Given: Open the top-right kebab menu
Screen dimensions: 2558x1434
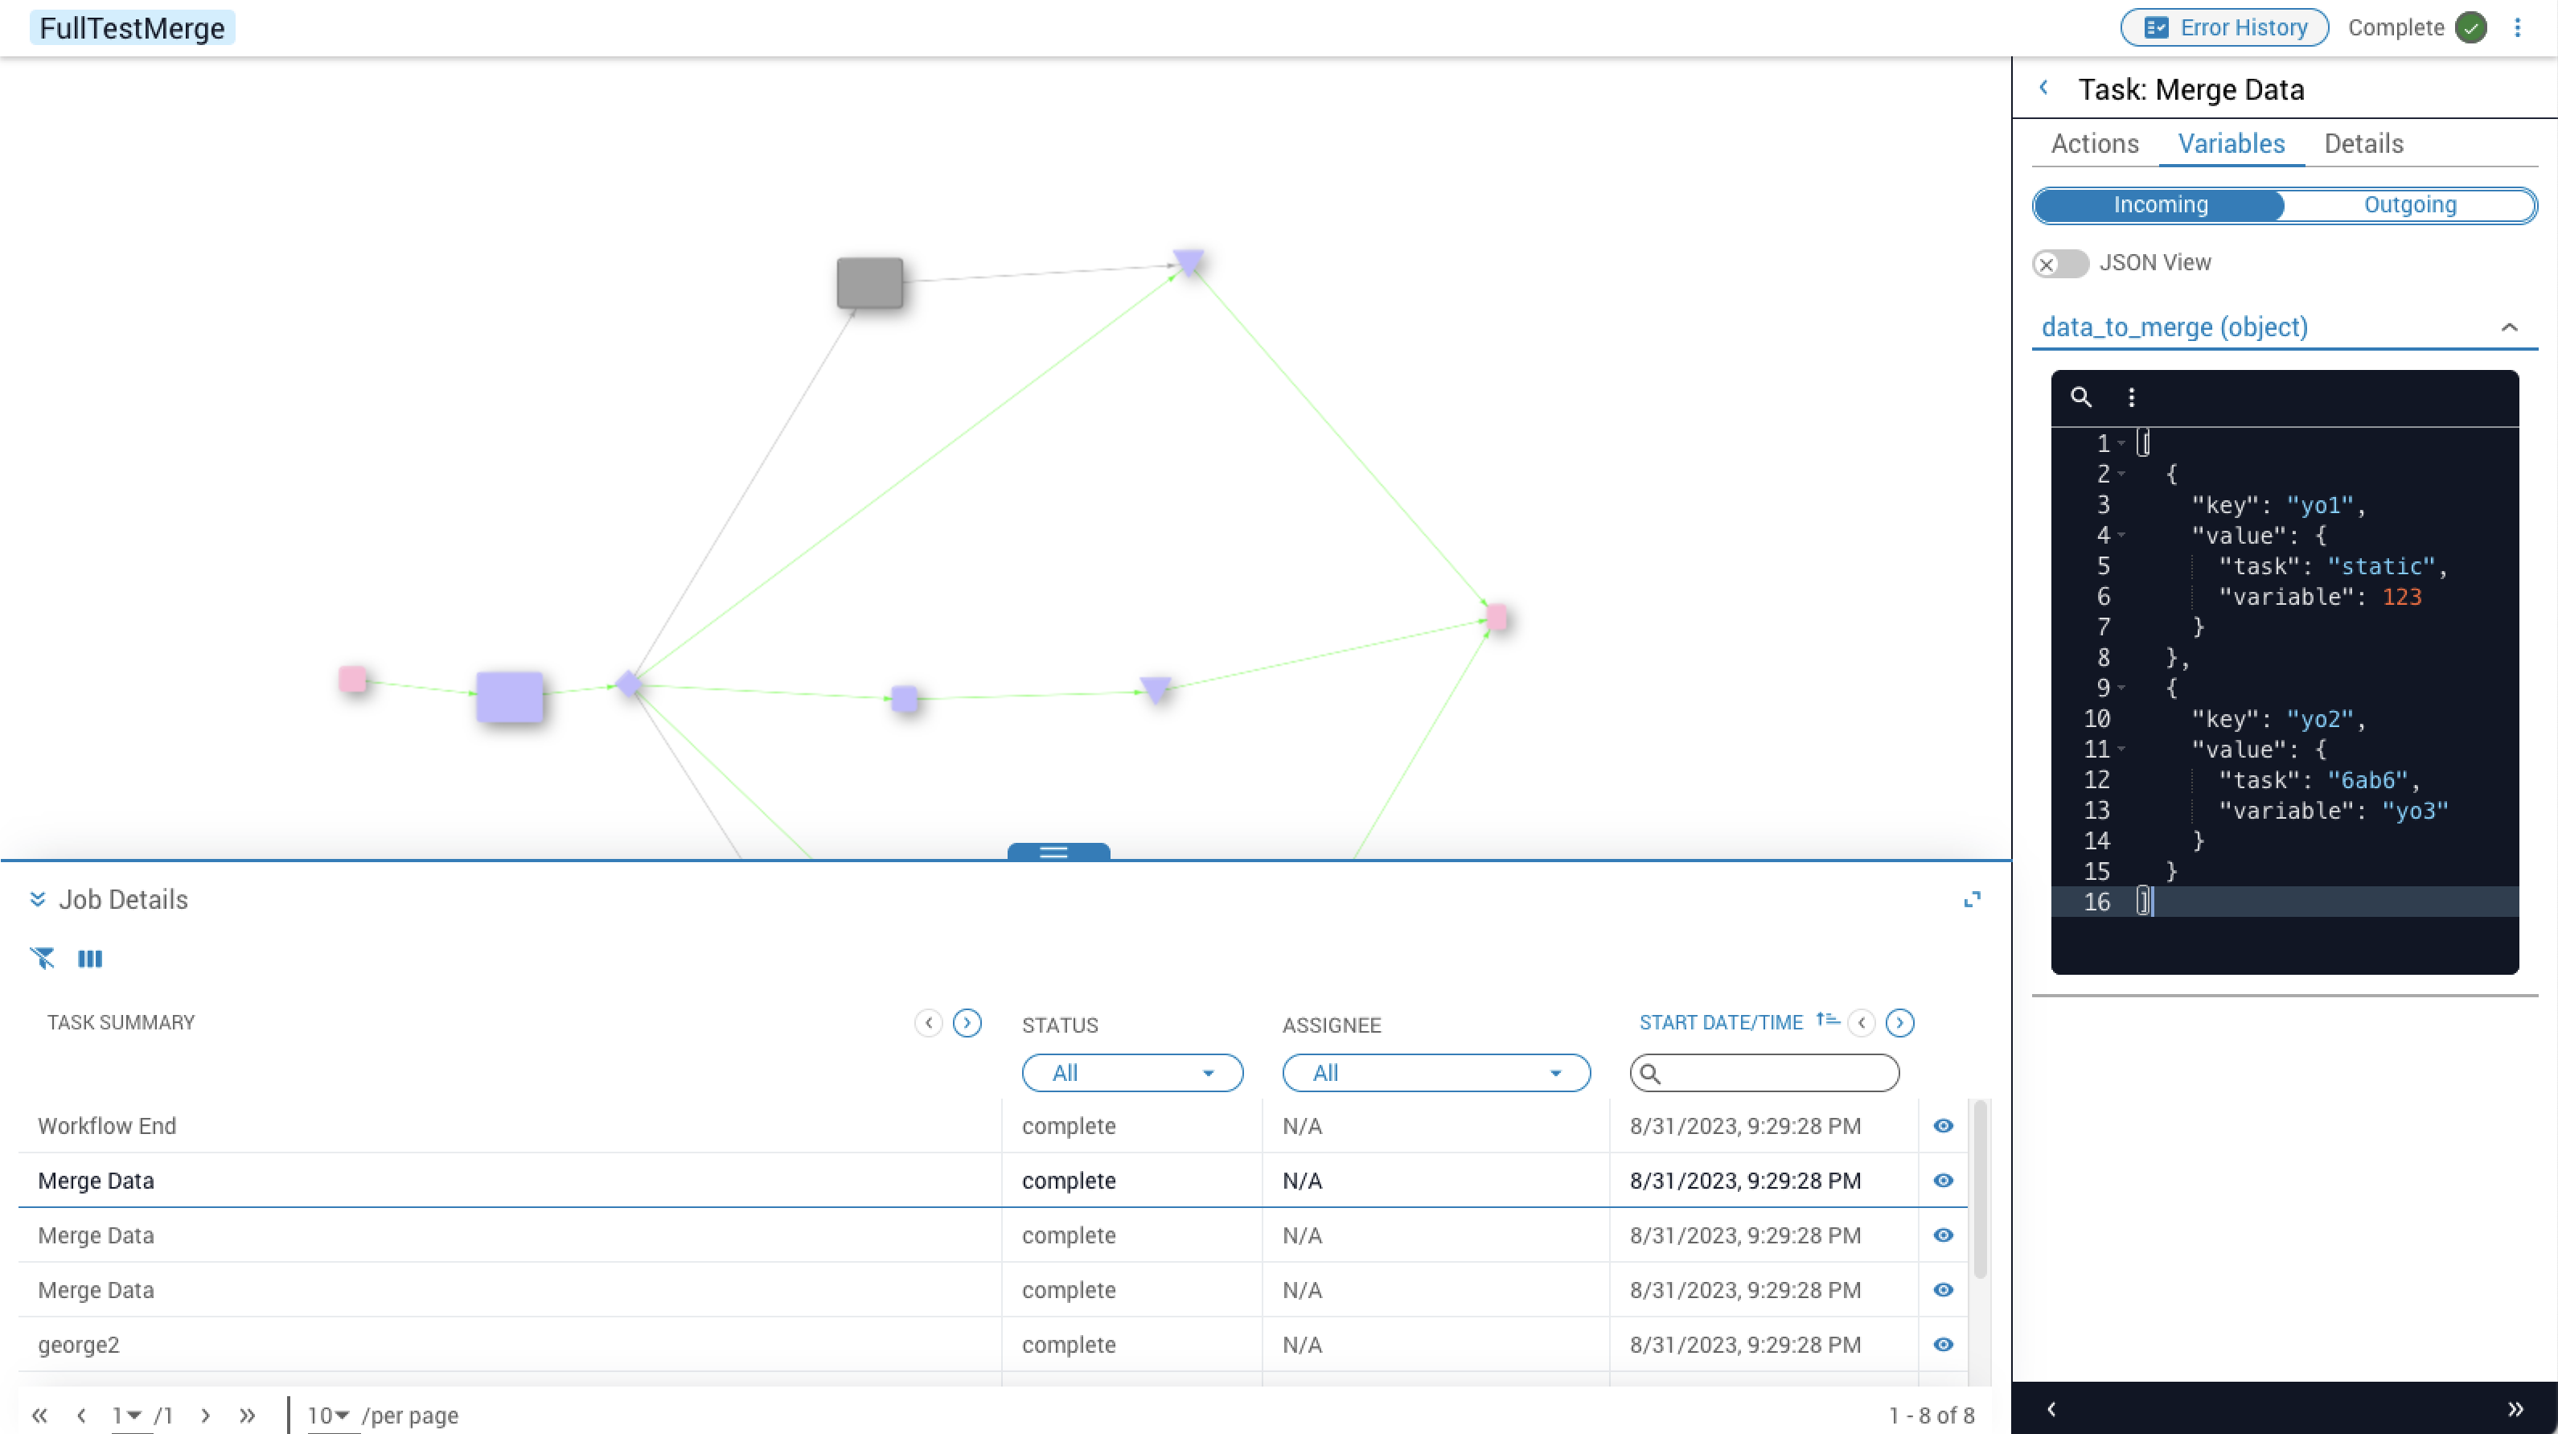Looking at the screenshot, I should [2517, 28].
